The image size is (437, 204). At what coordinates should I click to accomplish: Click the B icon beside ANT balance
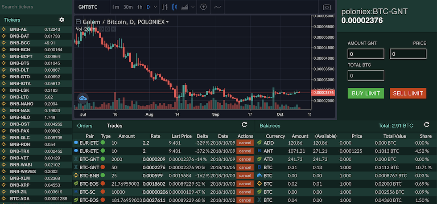point(259,151)
